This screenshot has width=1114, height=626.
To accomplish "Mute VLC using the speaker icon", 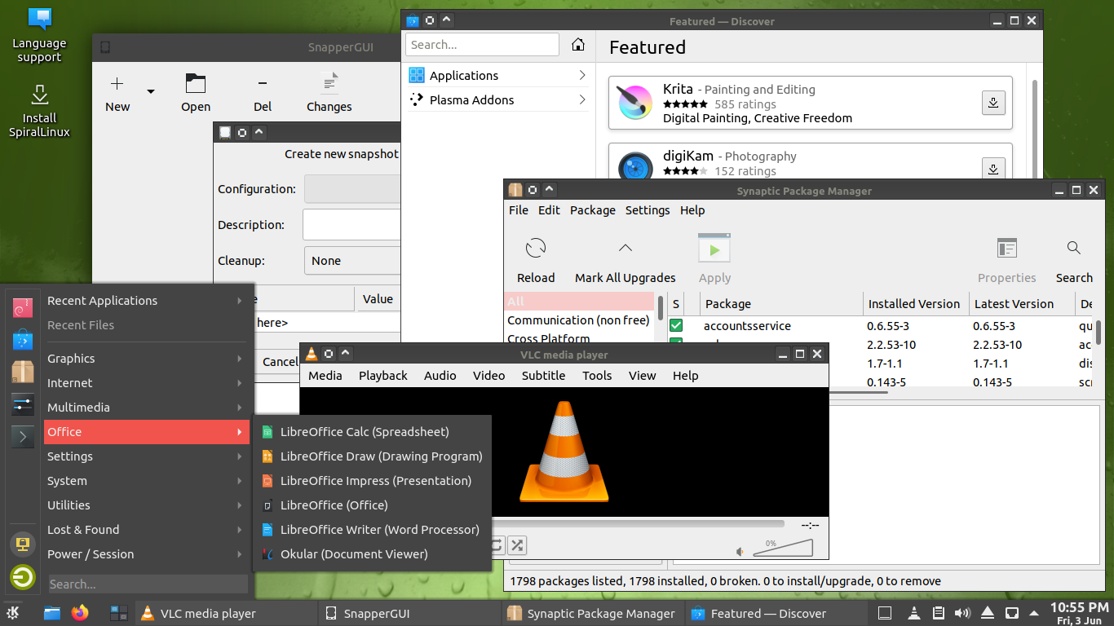I will pyautogui.click(x=740, y=552).
